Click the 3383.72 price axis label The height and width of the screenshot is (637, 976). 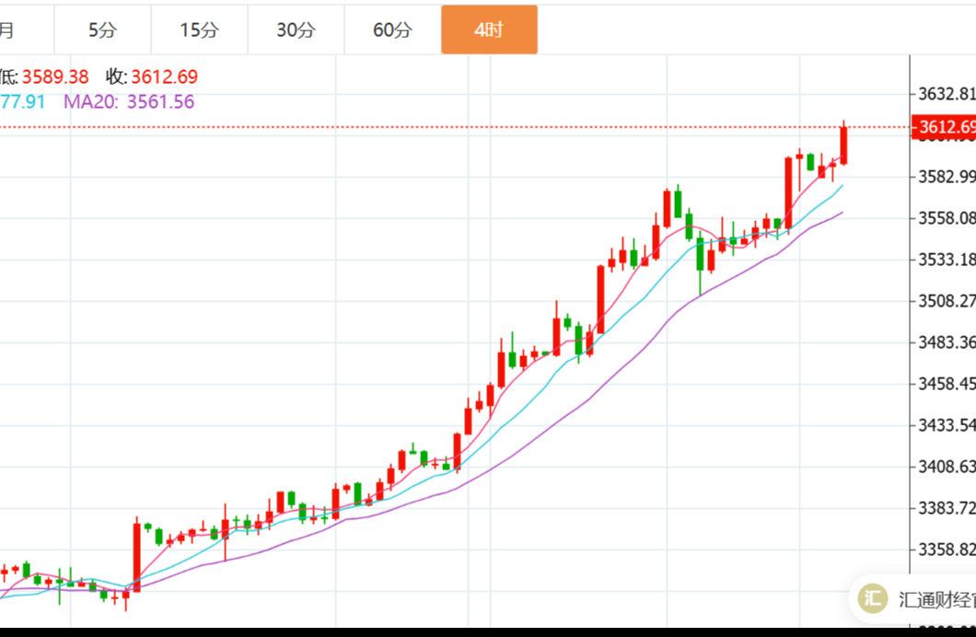click(x=947, y=508)
